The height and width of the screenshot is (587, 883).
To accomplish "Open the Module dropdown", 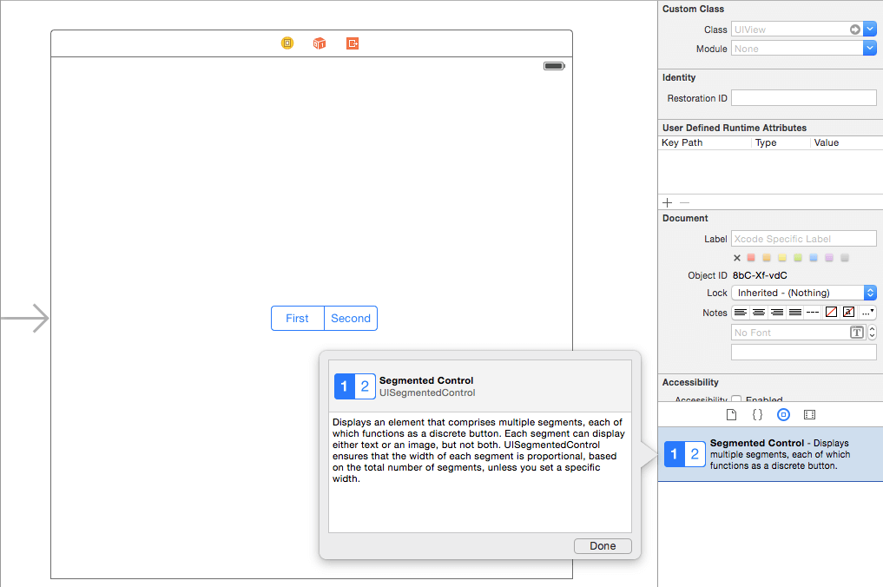I will (869, 49).
